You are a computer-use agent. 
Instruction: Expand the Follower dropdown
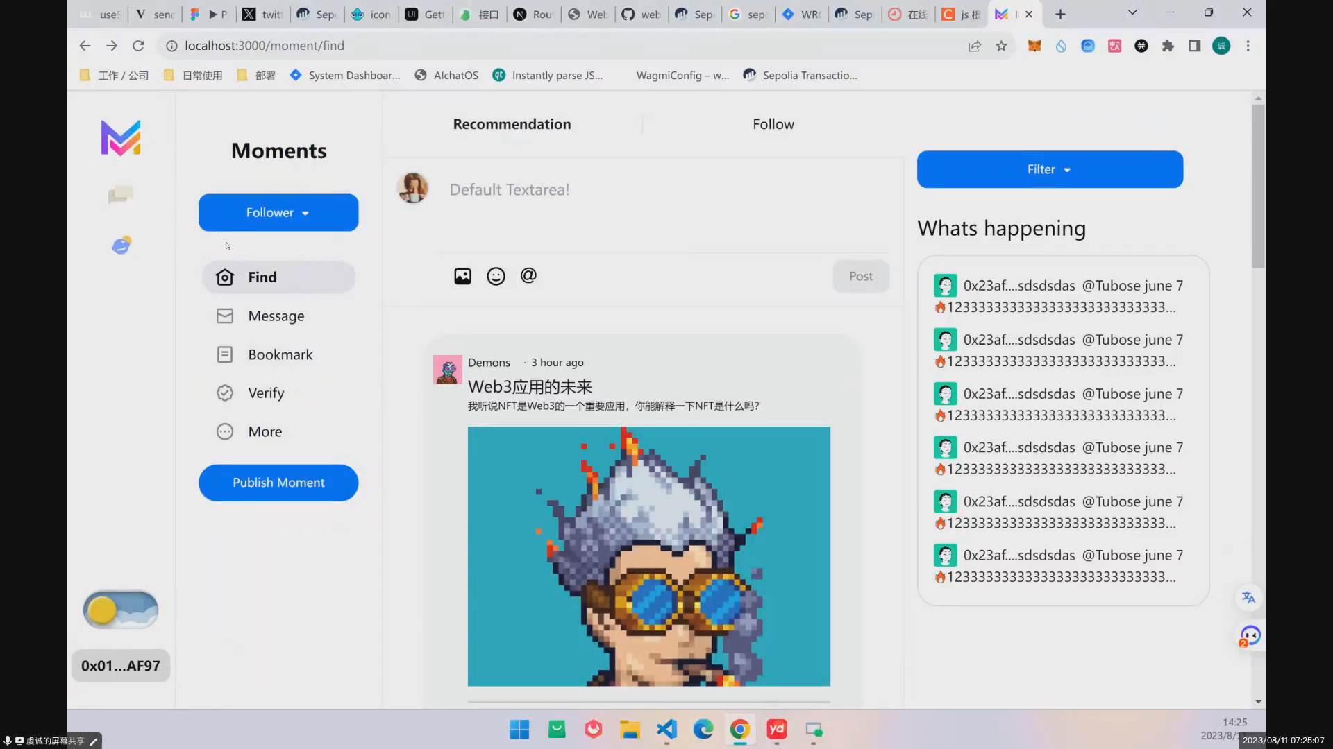coord(278,212)
